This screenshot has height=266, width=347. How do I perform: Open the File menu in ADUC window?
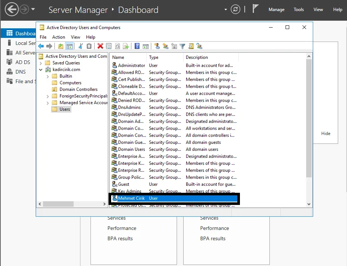43,37
